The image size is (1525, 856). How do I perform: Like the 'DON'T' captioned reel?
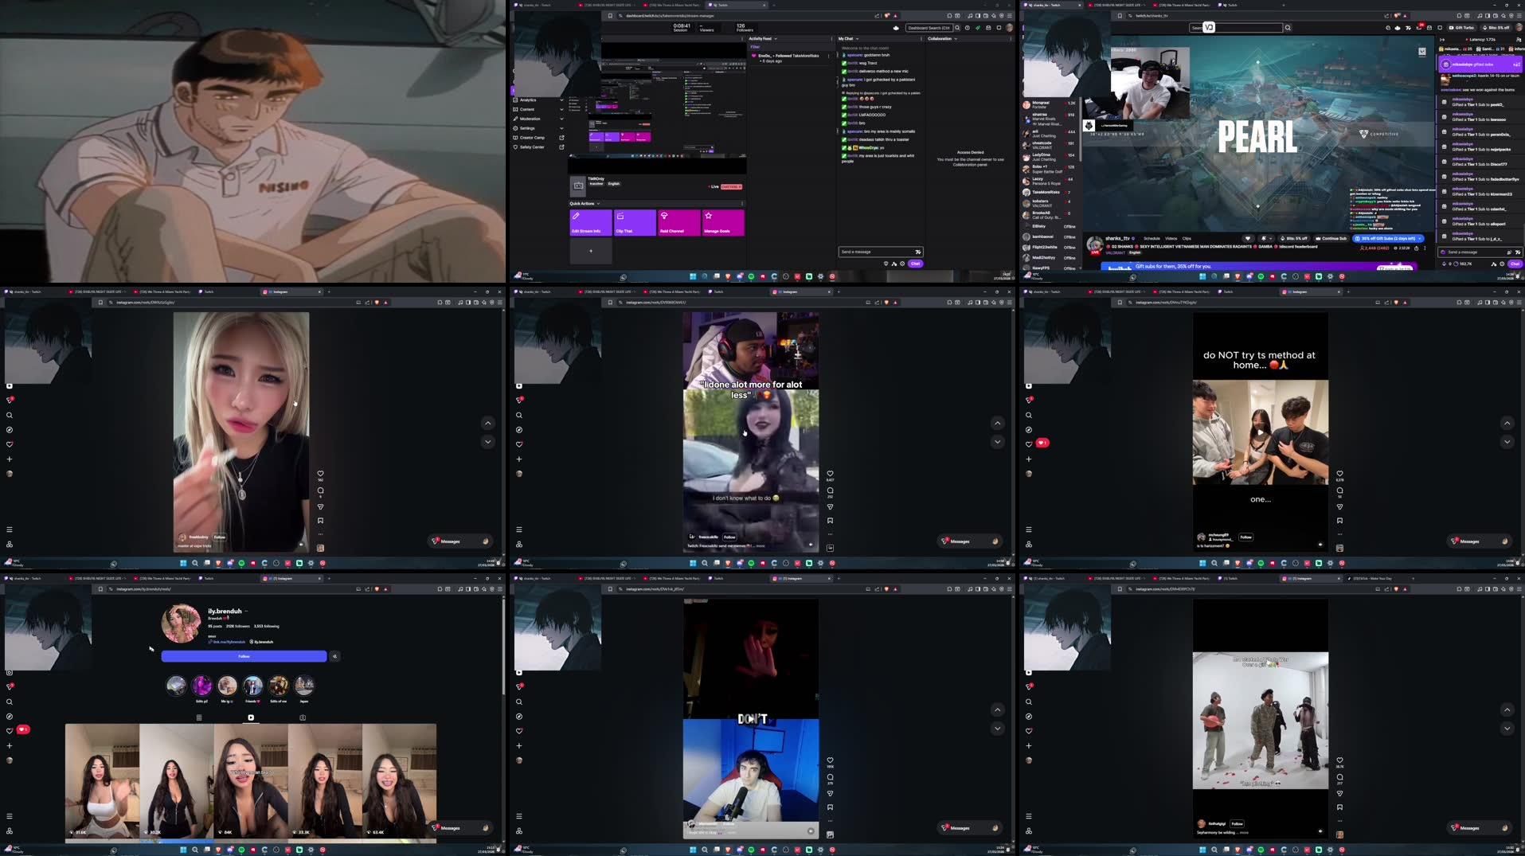[x=830, y=760]
